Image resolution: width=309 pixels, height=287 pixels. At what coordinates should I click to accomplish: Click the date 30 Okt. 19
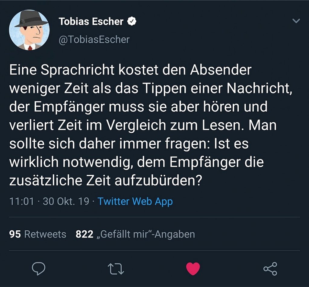(x=66, y=201)
